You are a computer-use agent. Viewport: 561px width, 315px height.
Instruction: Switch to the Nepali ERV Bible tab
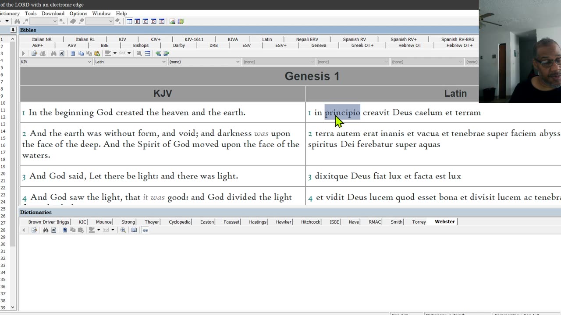(307, 39)
